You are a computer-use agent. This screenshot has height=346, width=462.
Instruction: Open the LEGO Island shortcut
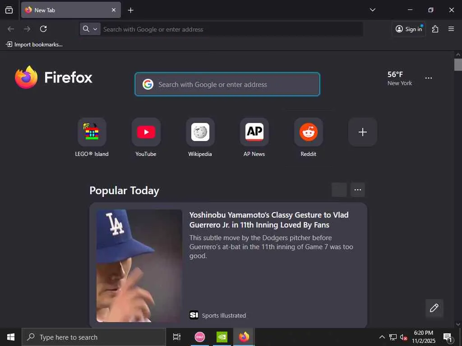click(92, 138)
